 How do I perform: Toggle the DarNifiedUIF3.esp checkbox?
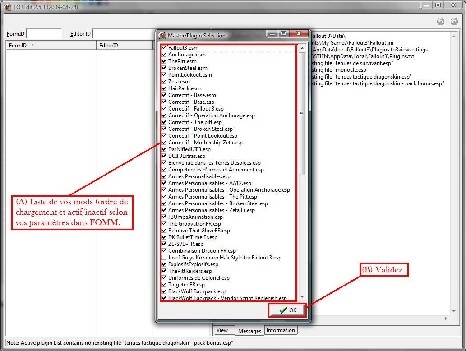point(164,149)
